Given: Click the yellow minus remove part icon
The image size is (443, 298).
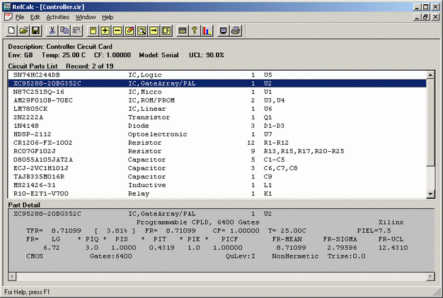Looking at the screenshot, I should point(117,30).
